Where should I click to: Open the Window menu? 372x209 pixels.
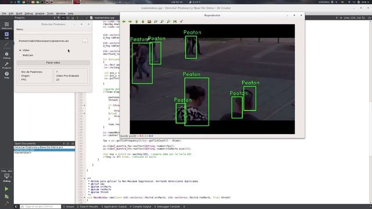tap(60, 13)
